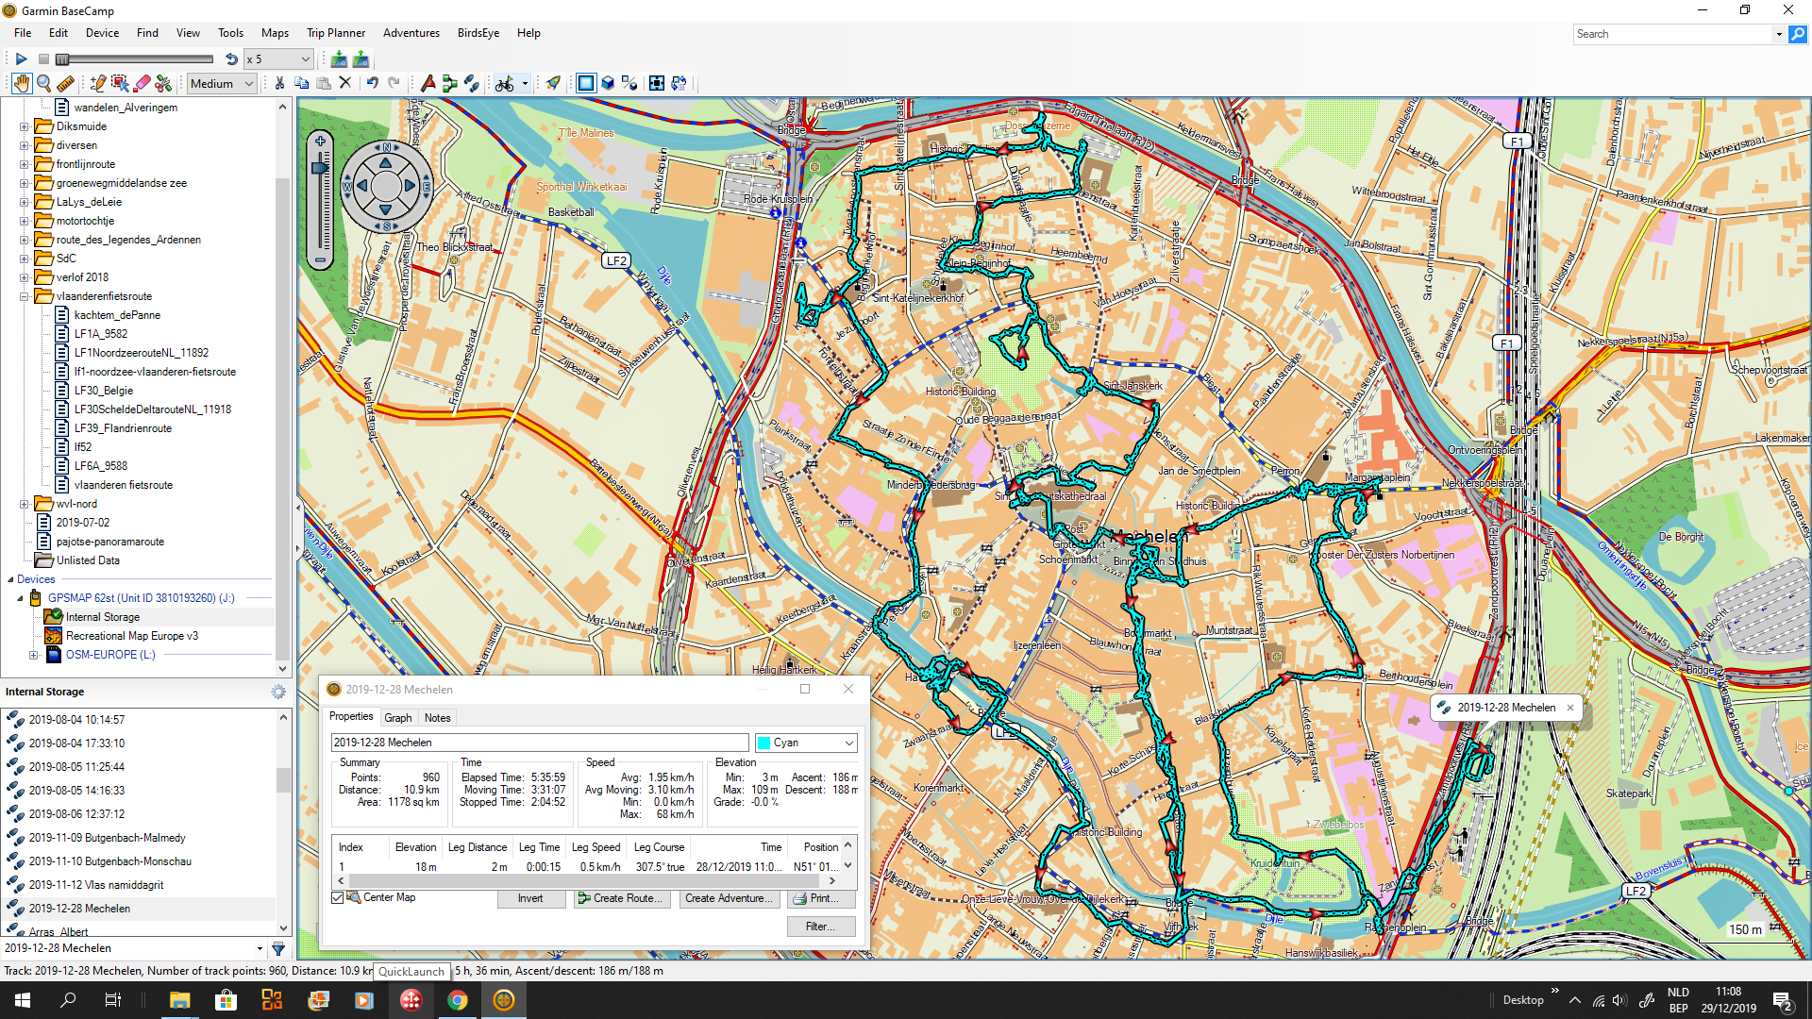Click the full screen map icon
The width and height of the screenshot is (1812, 1019).
click(657, 83)
